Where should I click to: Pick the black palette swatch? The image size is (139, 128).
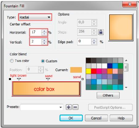(x=89, y=60)
